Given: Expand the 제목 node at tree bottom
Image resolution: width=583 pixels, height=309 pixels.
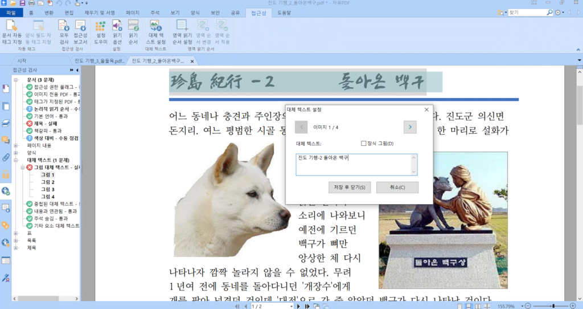Looking at the screenshot, I should click(x=16, y=247).
